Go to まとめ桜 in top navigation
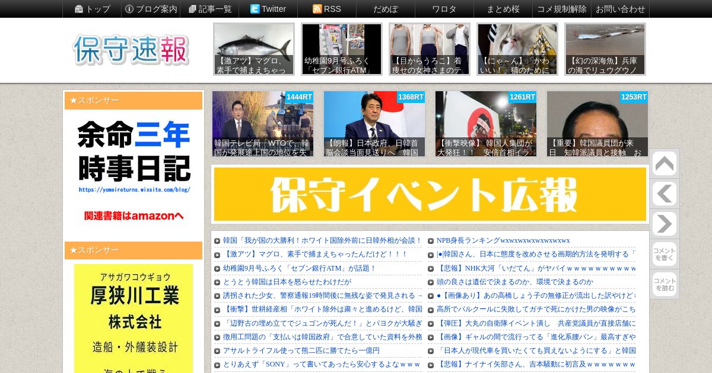 (x=503, y=9)
